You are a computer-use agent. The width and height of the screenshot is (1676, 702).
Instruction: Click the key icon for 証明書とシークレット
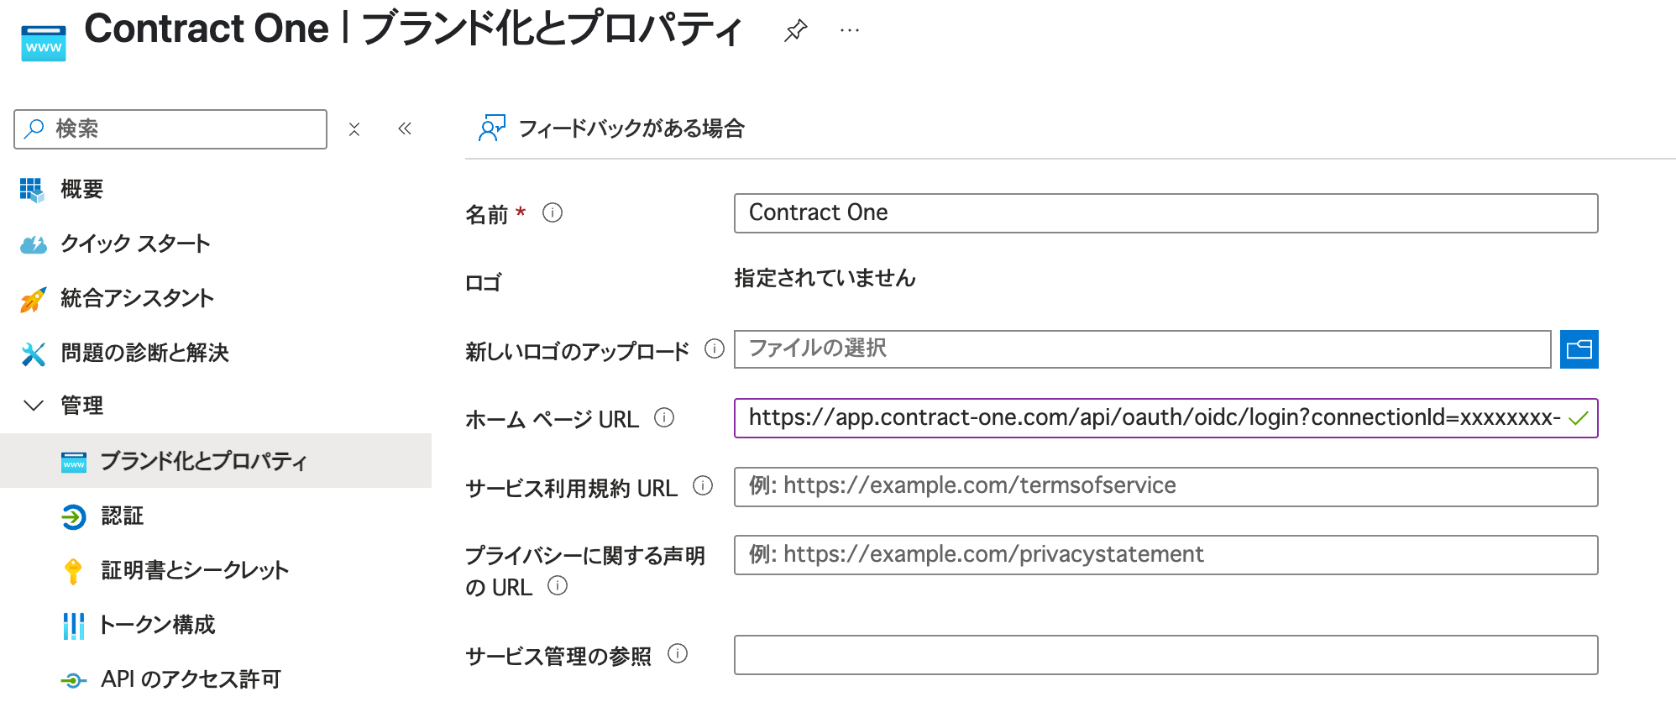pyautogui.click(x=73, y=571)
